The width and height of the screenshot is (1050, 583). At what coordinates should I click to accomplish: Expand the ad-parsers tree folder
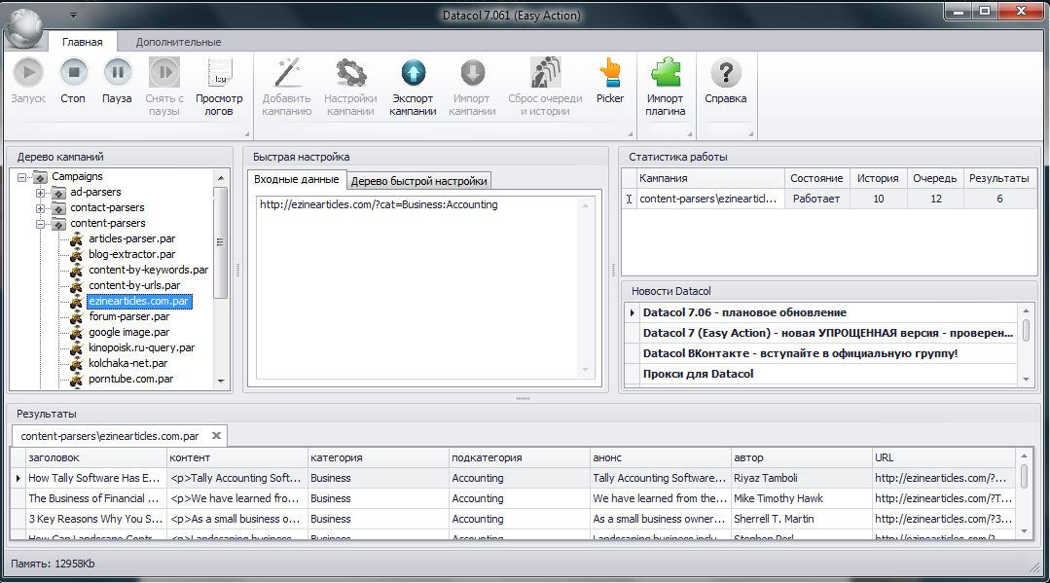click(x=40, y=193)
